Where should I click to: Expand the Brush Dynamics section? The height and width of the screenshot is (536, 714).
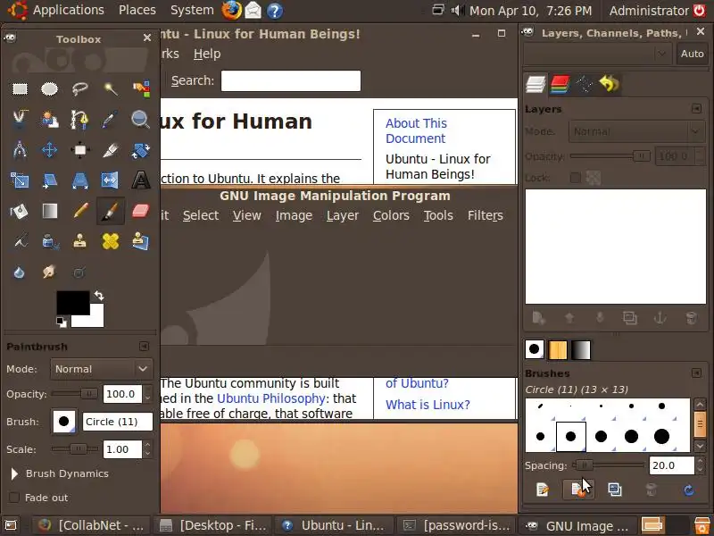pos(14,474)
